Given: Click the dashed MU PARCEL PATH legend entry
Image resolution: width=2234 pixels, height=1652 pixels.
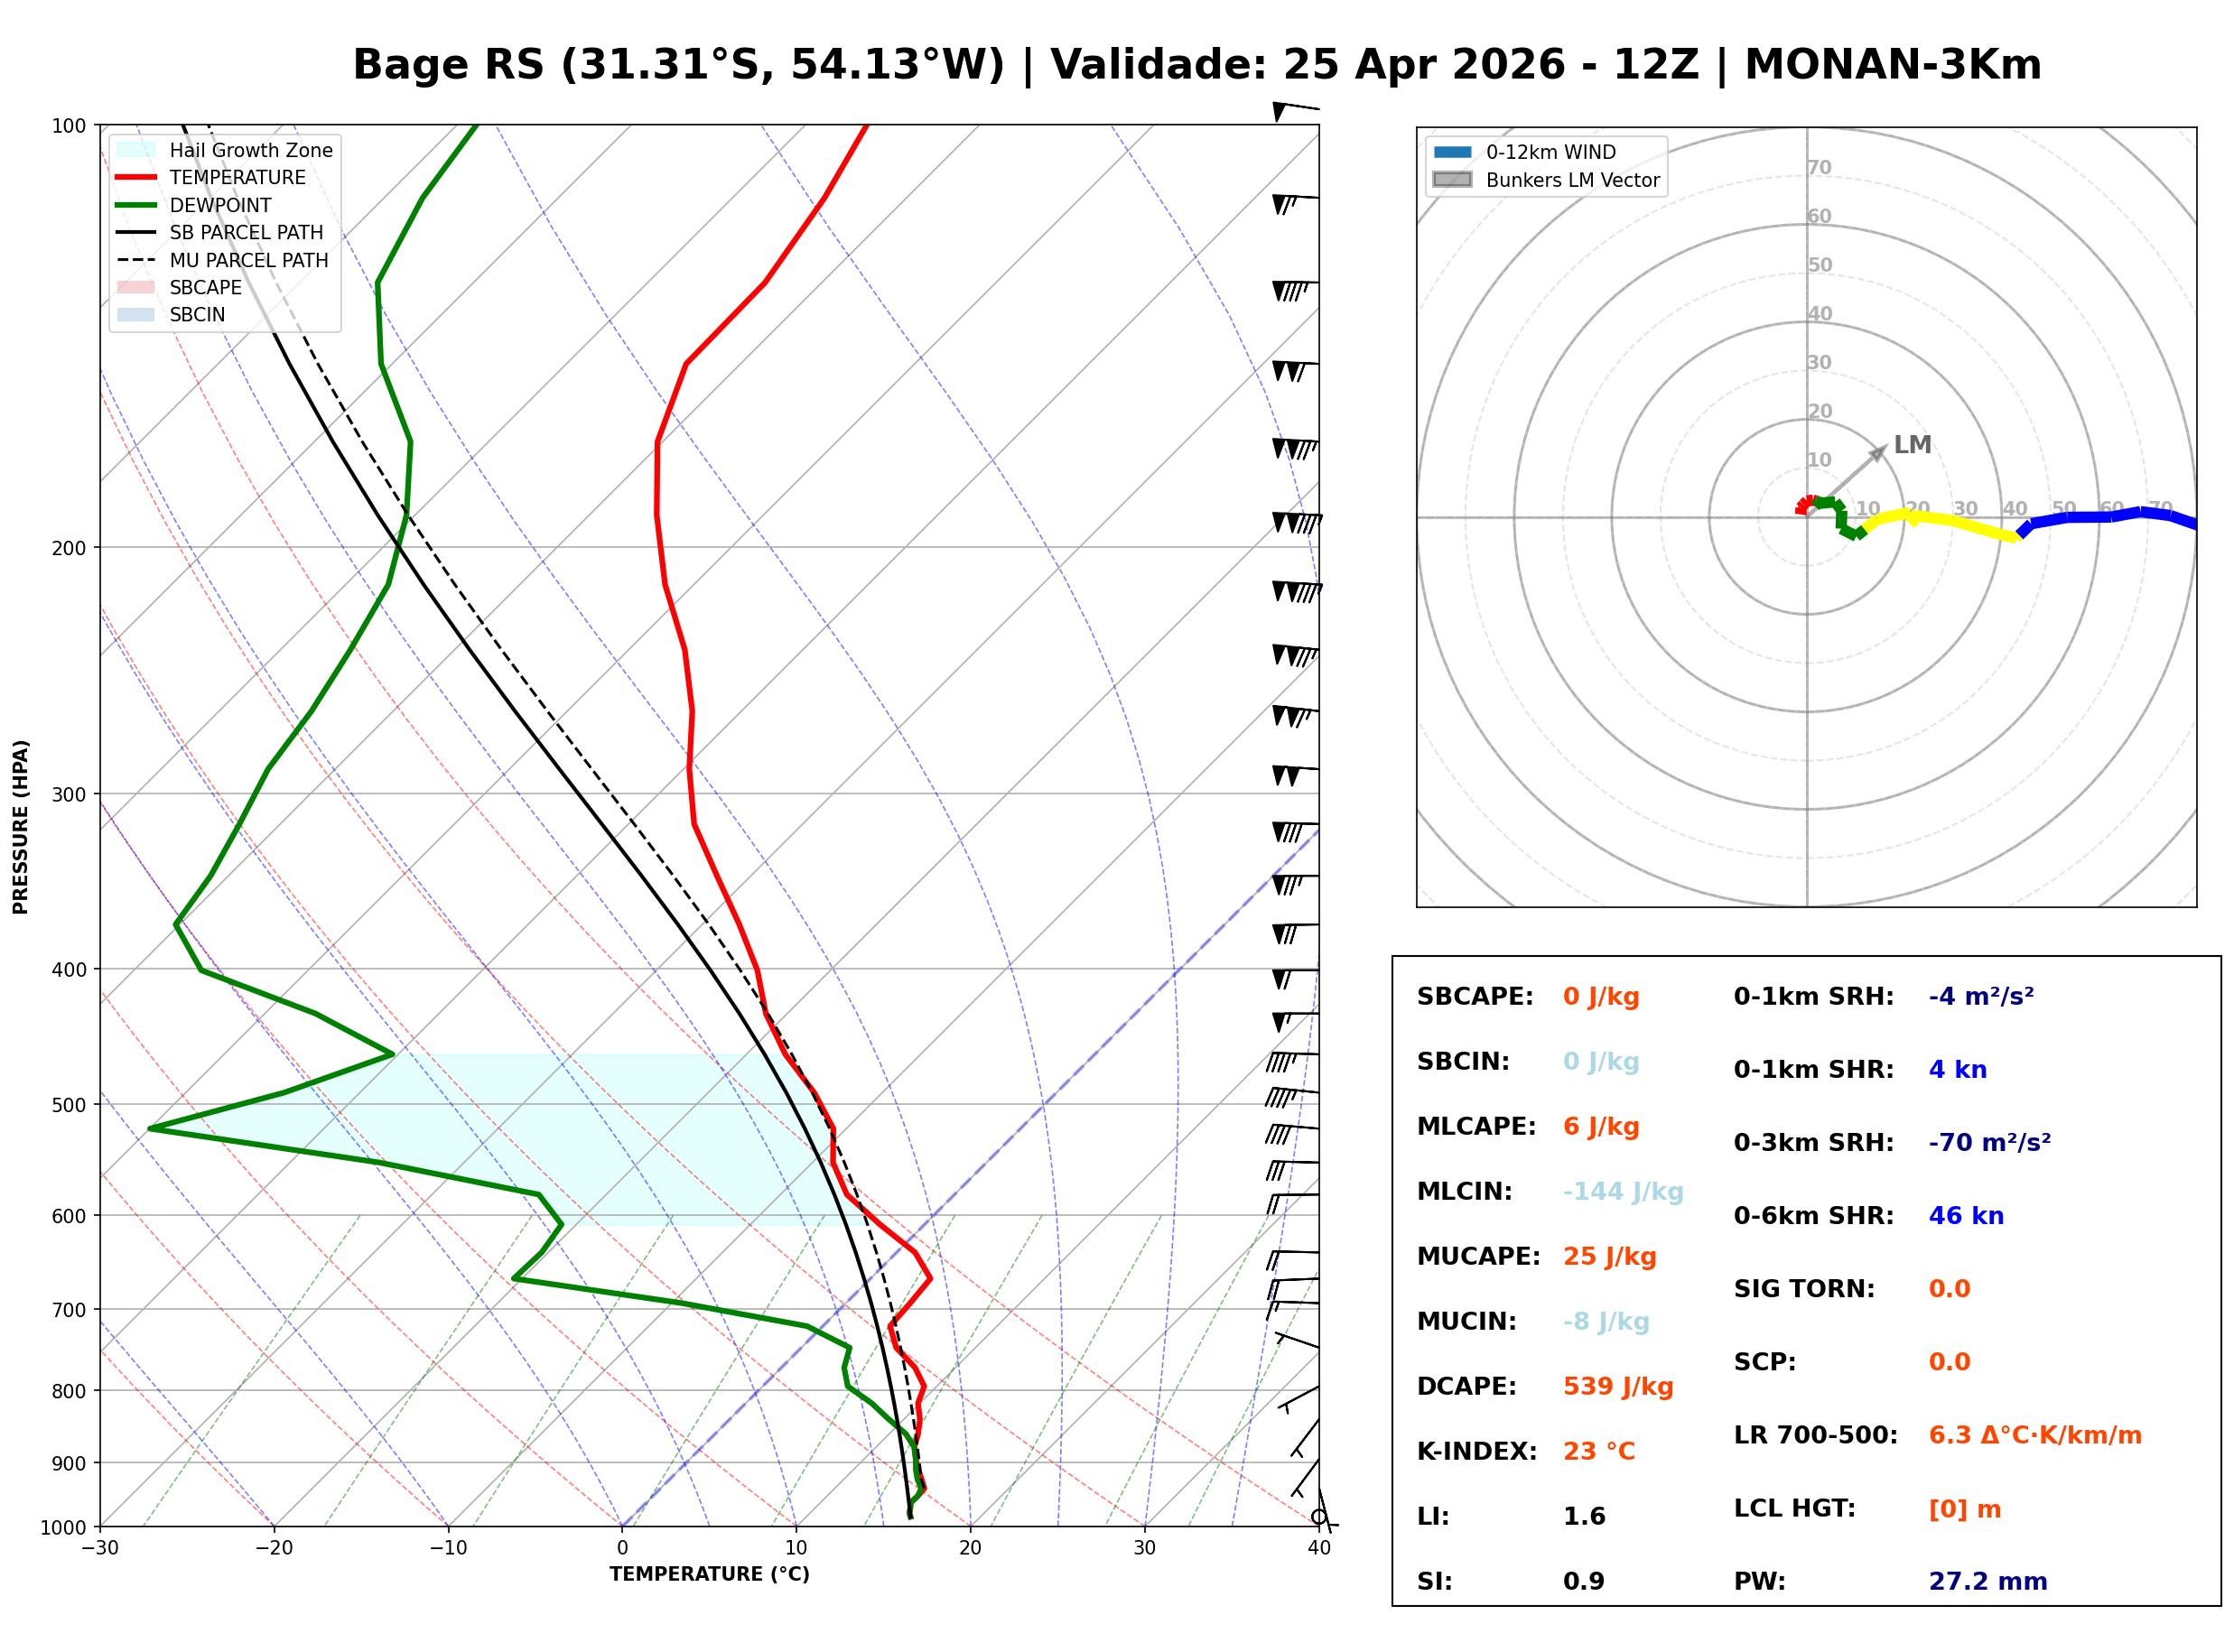Looking at the screenshot, I should tap(136, 260).
